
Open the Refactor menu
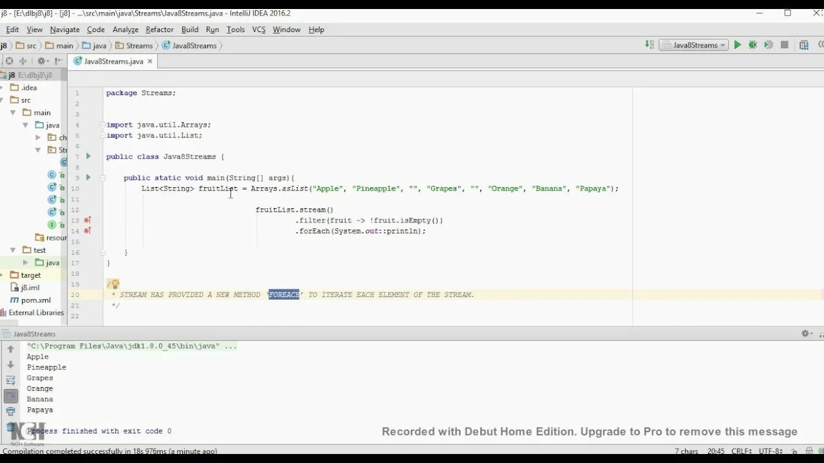coord(160,30)
